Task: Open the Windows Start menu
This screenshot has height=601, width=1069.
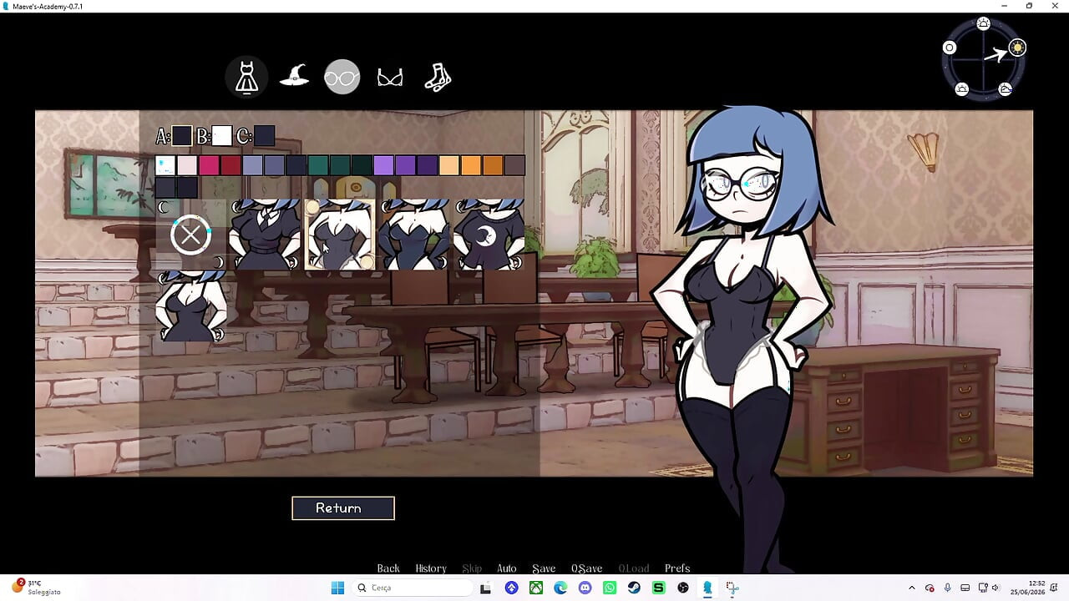Action: point(337,588)
